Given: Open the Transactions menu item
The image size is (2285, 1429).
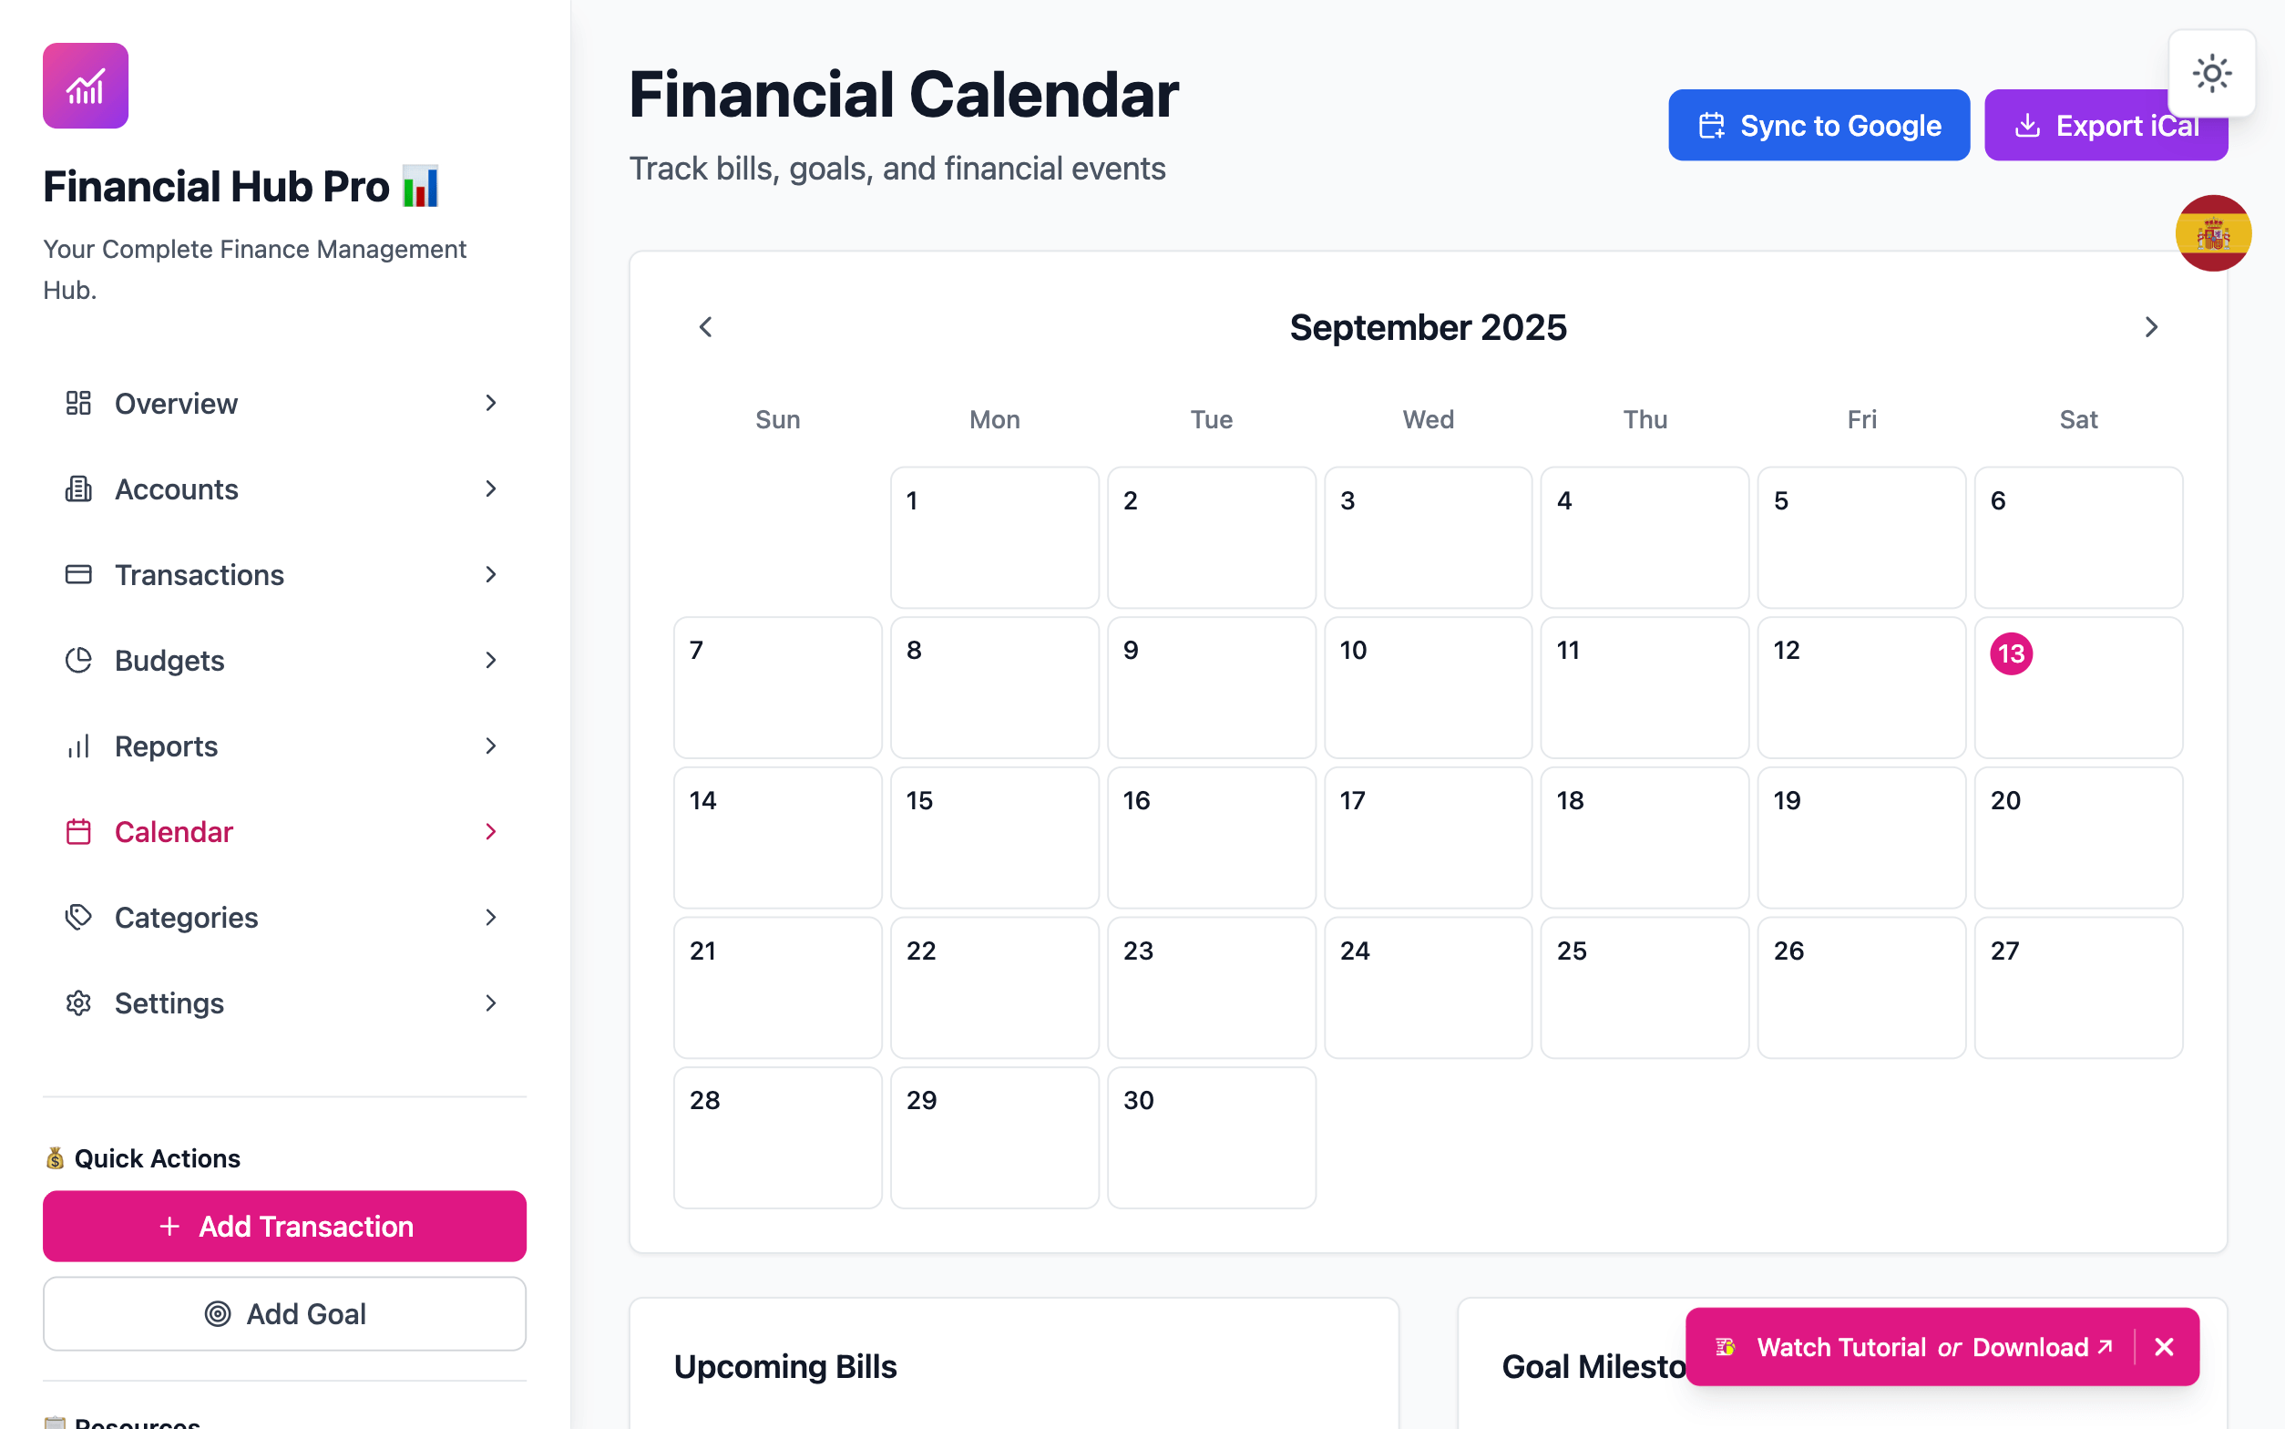Looking at the screenshot, I should (x=200, y=575).
